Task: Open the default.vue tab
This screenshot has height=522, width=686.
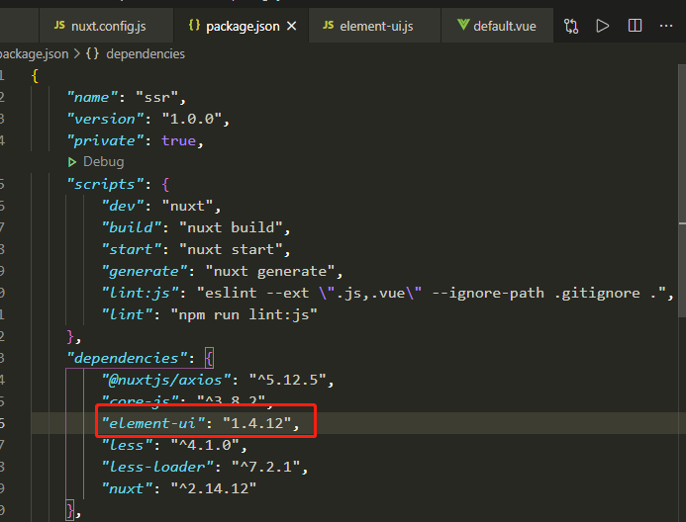Action: tap(497, 26)
